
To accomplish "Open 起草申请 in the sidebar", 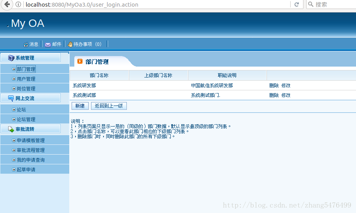I will pos(26,169).
